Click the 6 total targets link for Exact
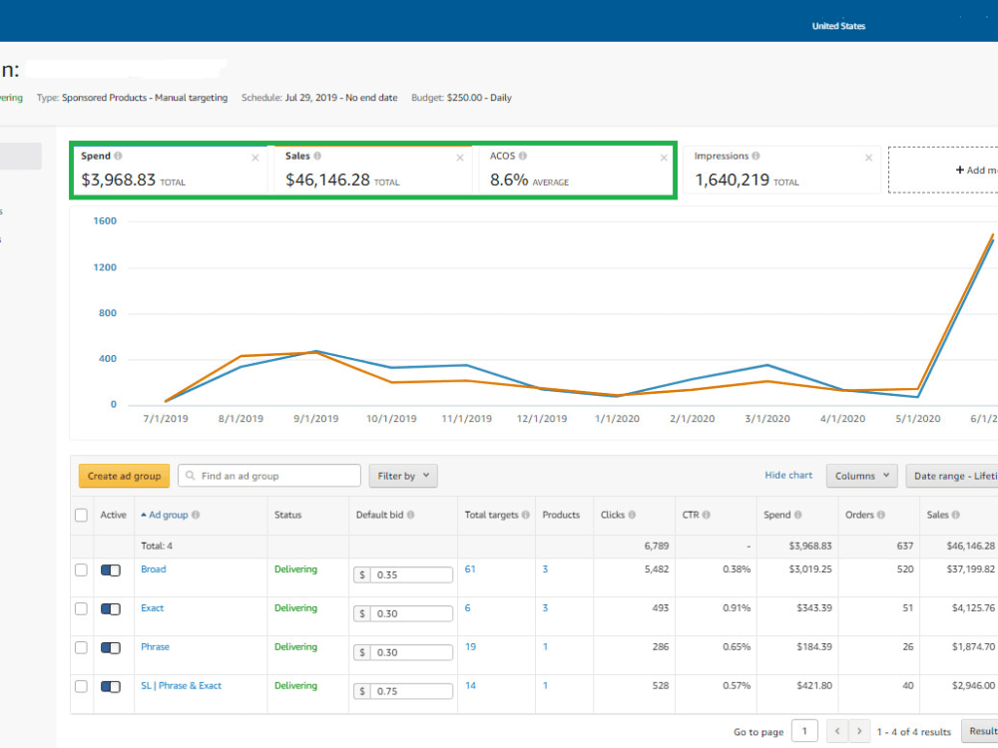Image resolution: width=998 pixels, height=748 pixels. click(x=467, y=608)
